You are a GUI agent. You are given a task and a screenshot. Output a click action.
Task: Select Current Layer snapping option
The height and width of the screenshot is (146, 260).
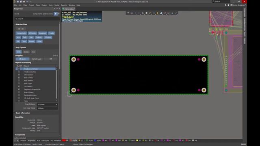tap(37, 59)
